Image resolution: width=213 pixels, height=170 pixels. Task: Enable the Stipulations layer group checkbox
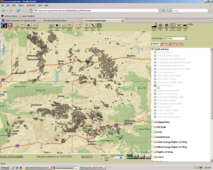point(153,122)
